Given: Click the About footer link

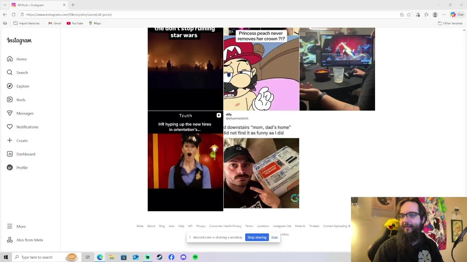Looking at the screenshot, I should (x=151, y=226).
